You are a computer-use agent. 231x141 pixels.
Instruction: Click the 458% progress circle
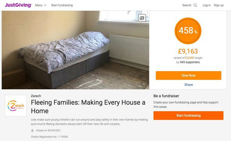pyautogui.click(x=188, y=31)
